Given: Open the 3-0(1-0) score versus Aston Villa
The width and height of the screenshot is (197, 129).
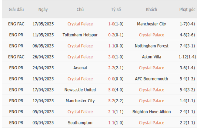Looking at the screenshot, I should (x=115, y=57).
